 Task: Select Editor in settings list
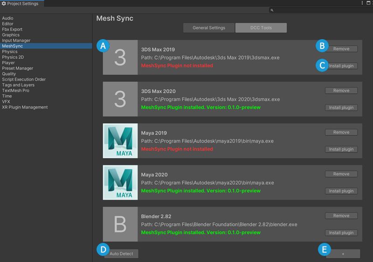click(x=46, y=24)
